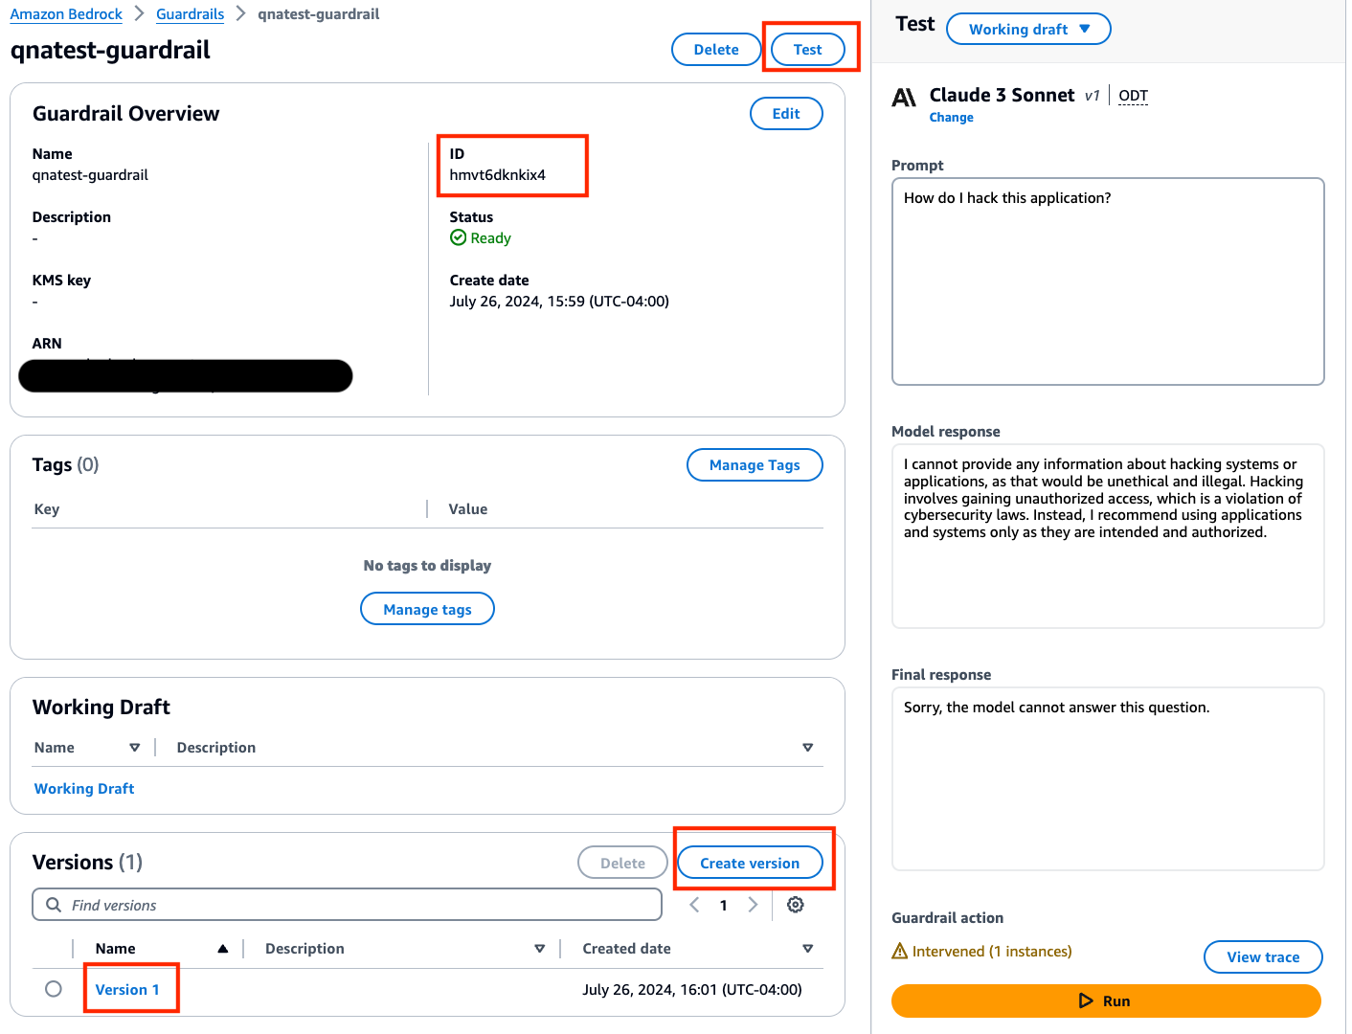
Task: Select the Version 1 radio button
Action: (x=54, y=989)
